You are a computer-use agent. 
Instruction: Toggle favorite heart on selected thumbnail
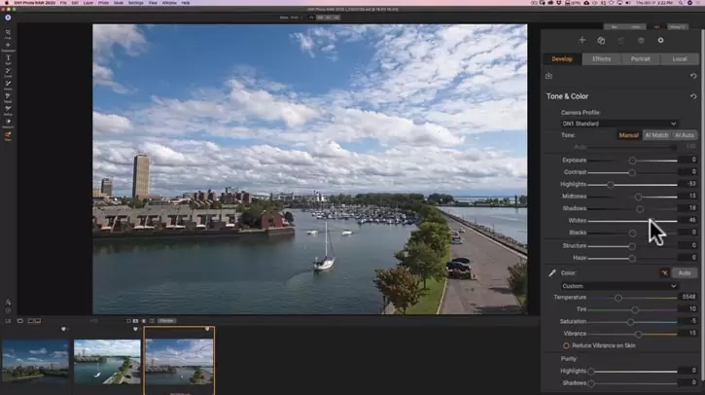[207, 329]
